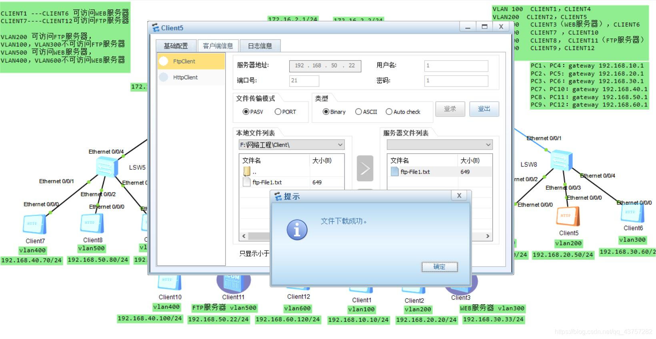Viewport: 656px width, 339px height.
Task: Click ftp-File1.txt file icon in server list
Action: (x=395, y=172)
